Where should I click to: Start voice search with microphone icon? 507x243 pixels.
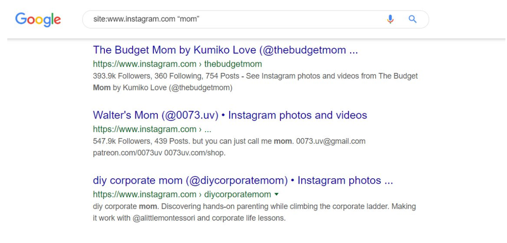pos(390,19)
